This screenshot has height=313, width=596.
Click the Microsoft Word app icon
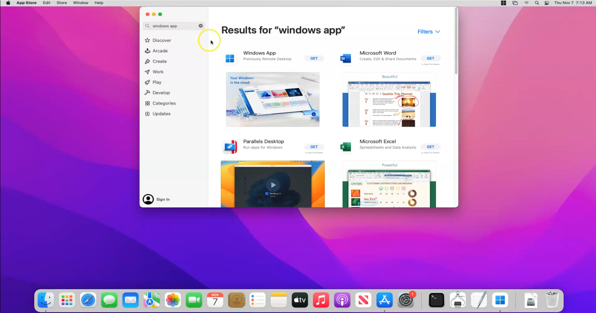pyautogui.click(x=345, y=58)
